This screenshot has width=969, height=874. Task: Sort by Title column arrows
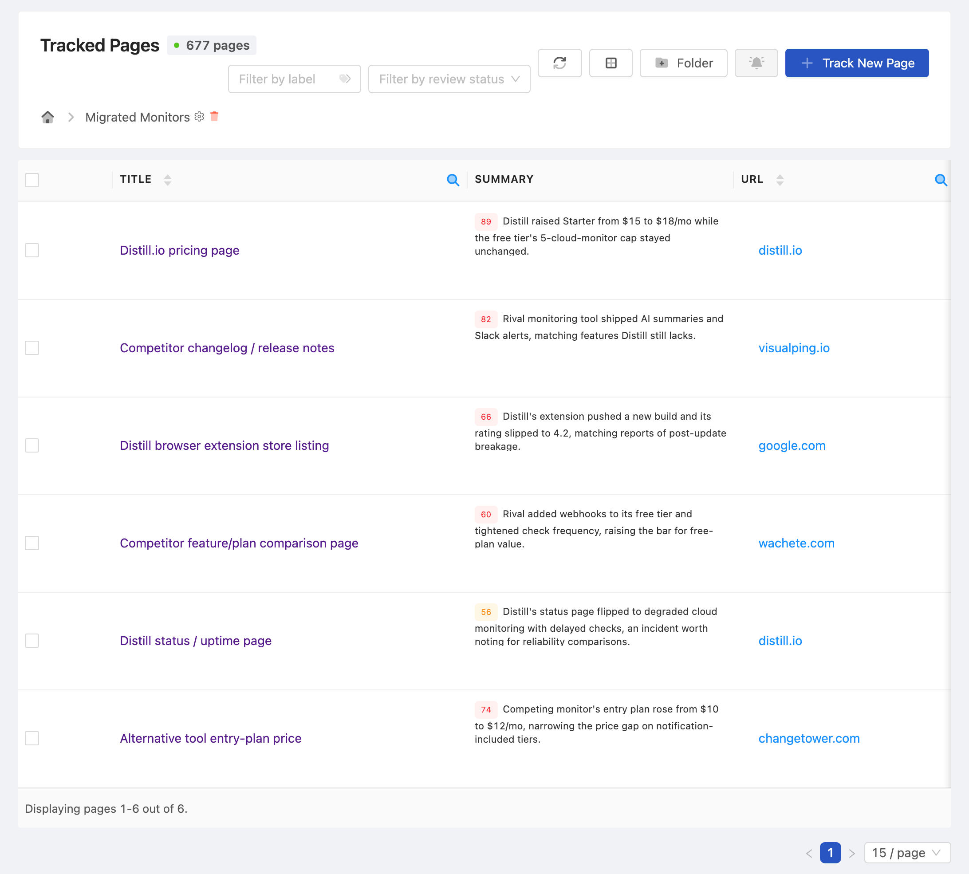pos(168,180)
